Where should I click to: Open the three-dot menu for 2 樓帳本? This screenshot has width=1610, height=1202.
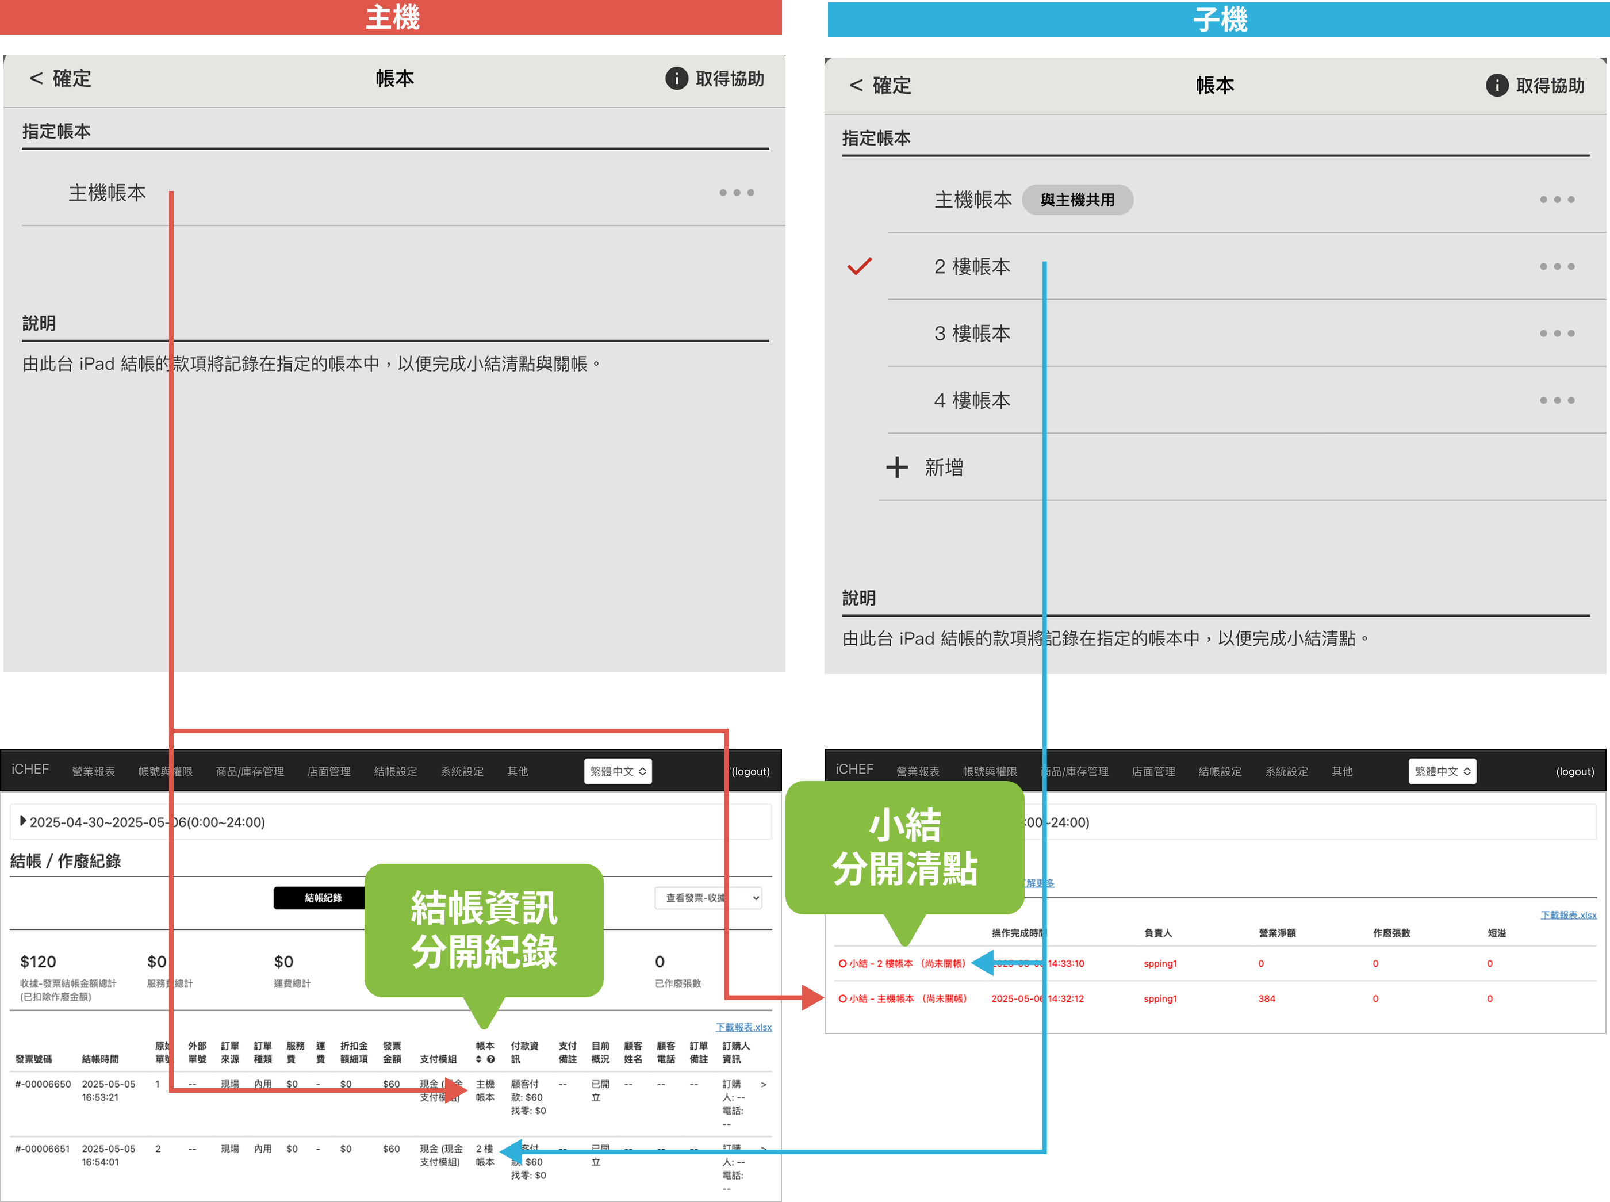tap(1556, 267)
